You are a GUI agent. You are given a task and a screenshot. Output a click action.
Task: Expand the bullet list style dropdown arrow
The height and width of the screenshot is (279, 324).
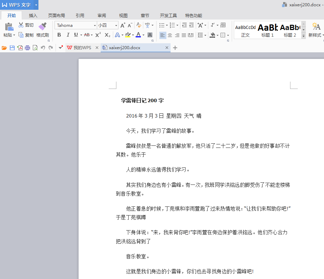tap(167, 25)
